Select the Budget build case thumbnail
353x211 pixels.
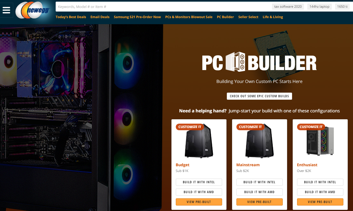pos(199,140)
